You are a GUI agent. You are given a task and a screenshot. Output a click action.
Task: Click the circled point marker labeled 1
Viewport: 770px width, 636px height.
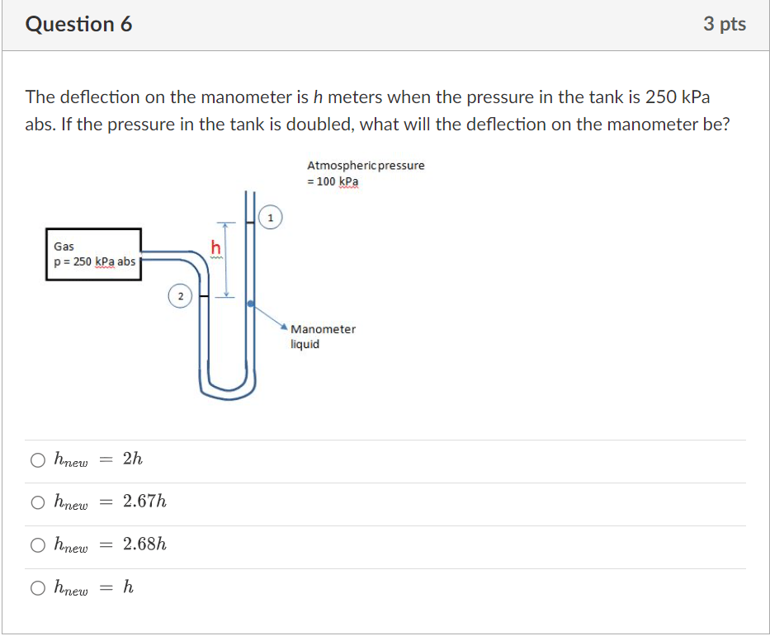[x=270, y=217]
